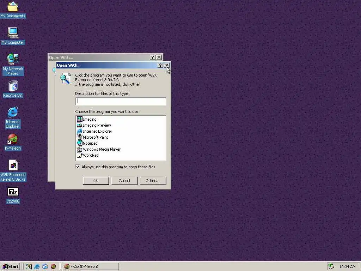Click the greyed OK button
This screenshot has height=271, width=361.
point(96,181)
